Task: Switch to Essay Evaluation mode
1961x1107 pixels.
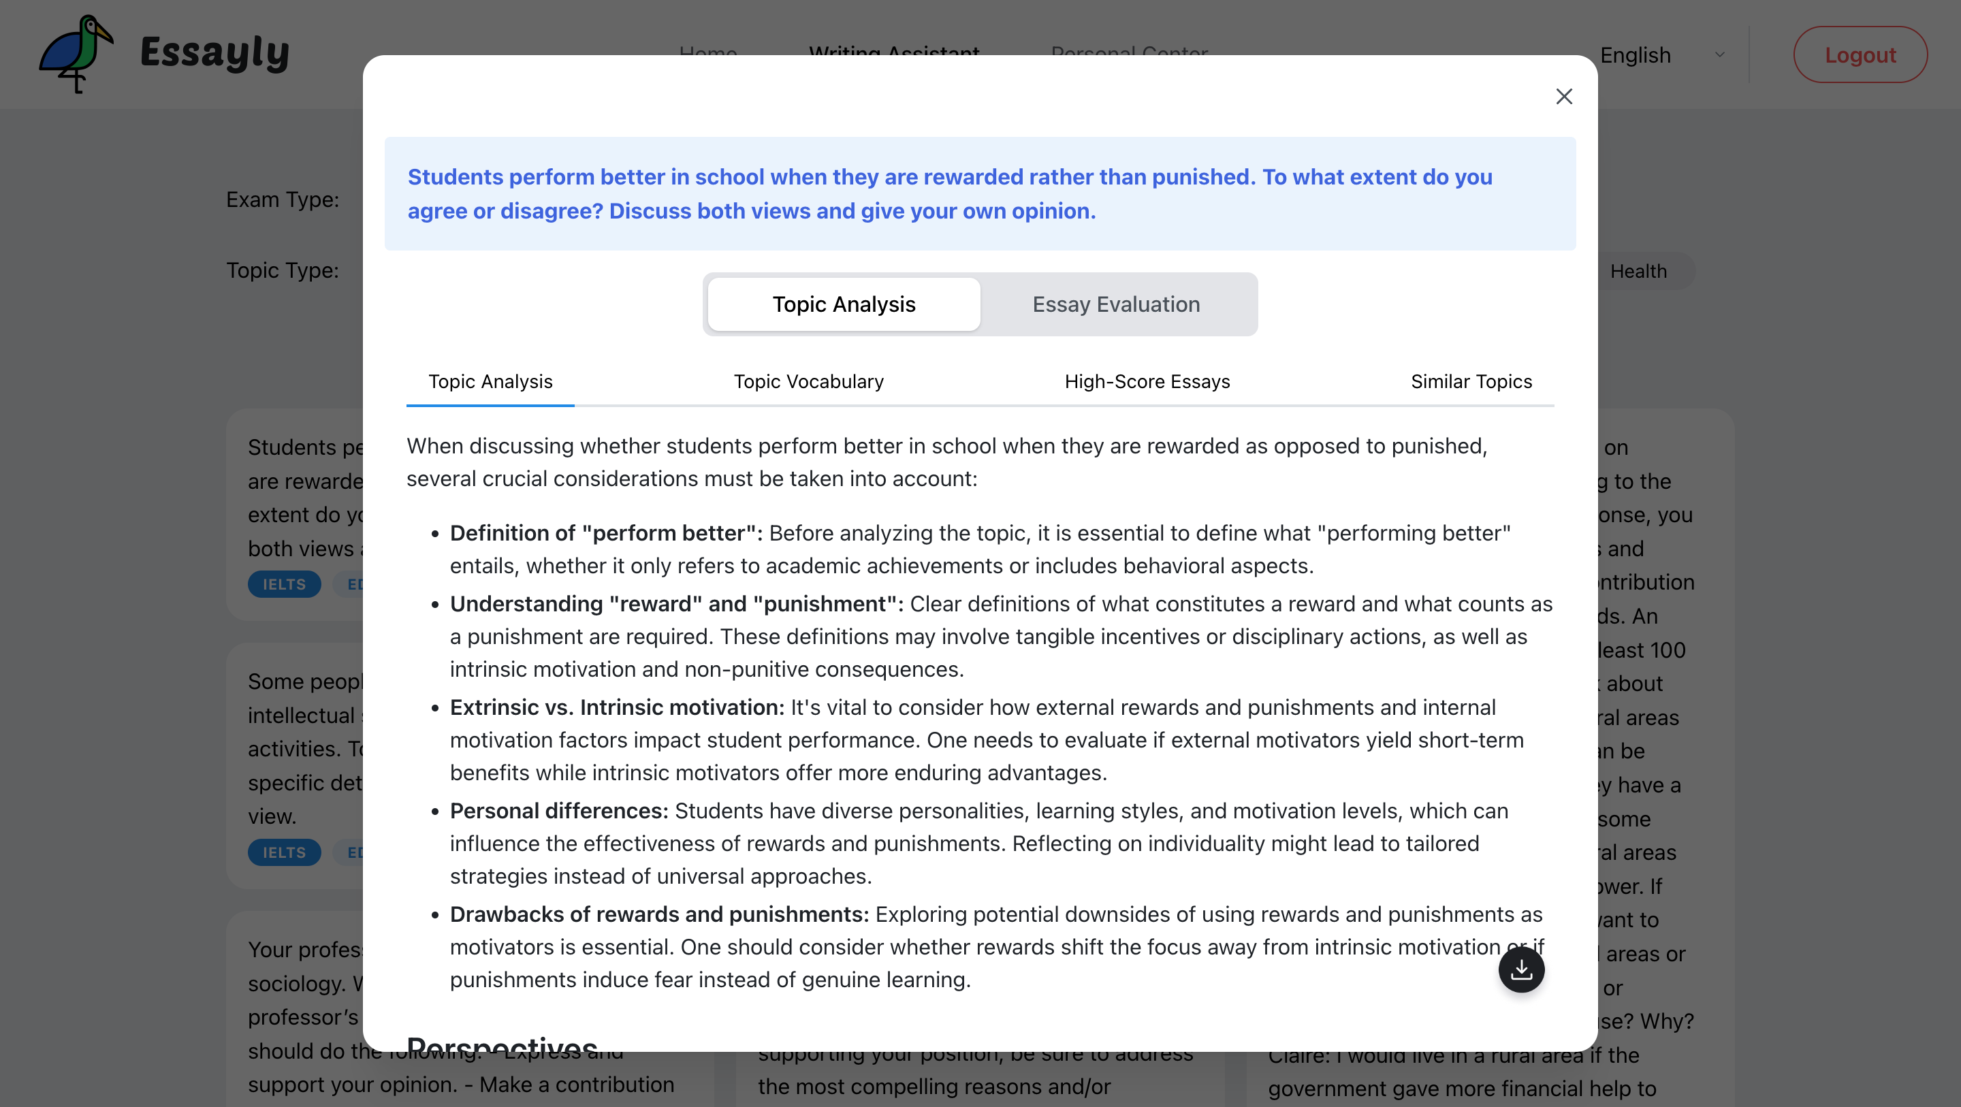Action: coord(1115,304)
